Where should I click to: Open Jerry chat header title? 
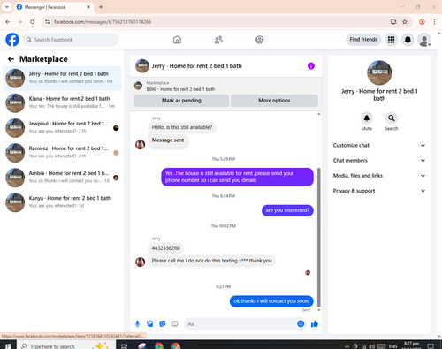coord(196,66)
